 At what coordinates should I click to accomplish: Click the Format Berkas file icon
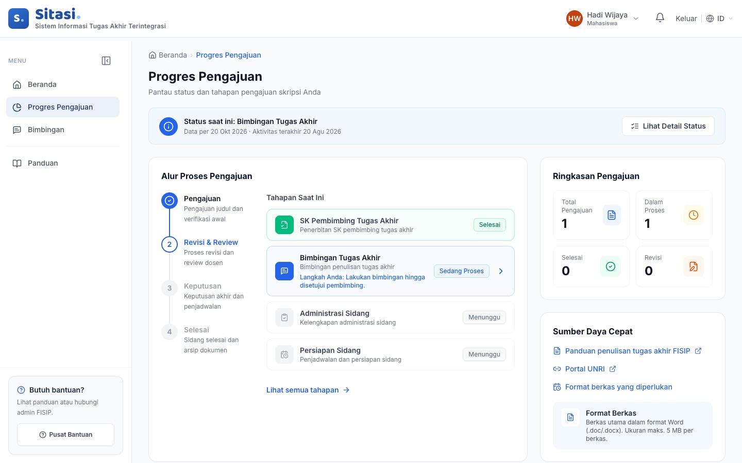[570, 417]
